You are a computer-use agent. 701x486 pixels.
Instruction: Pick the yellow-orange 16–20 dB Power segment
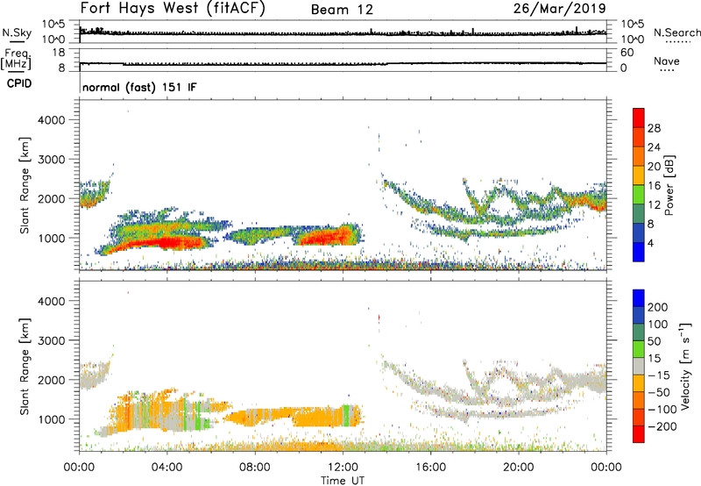[x=639, y=175]
